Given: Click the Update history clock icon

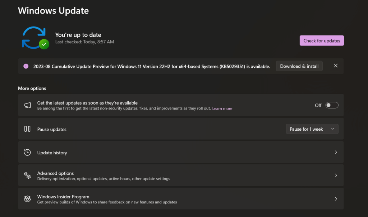Looking at the screenshot, I should point(27,153).
